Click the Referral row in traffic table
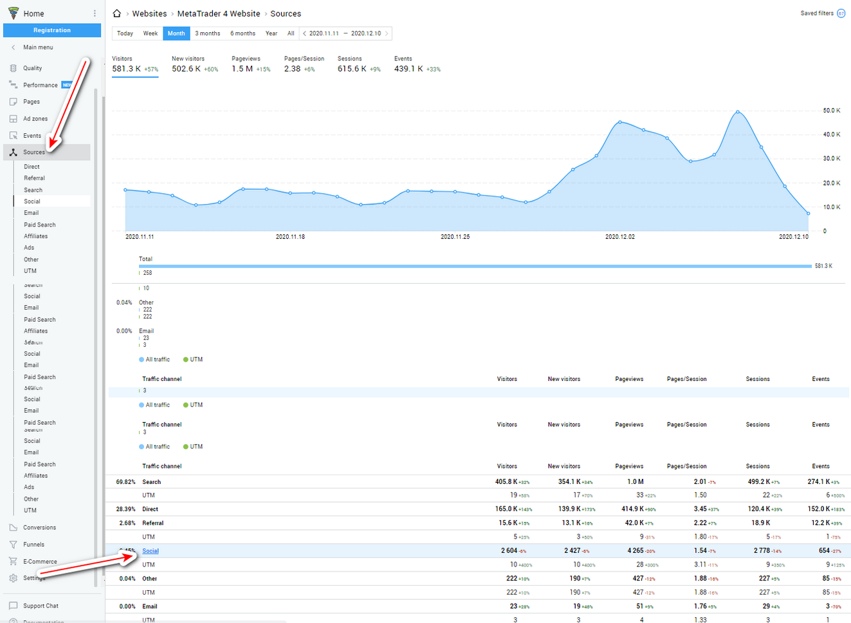 coord(478,523)
